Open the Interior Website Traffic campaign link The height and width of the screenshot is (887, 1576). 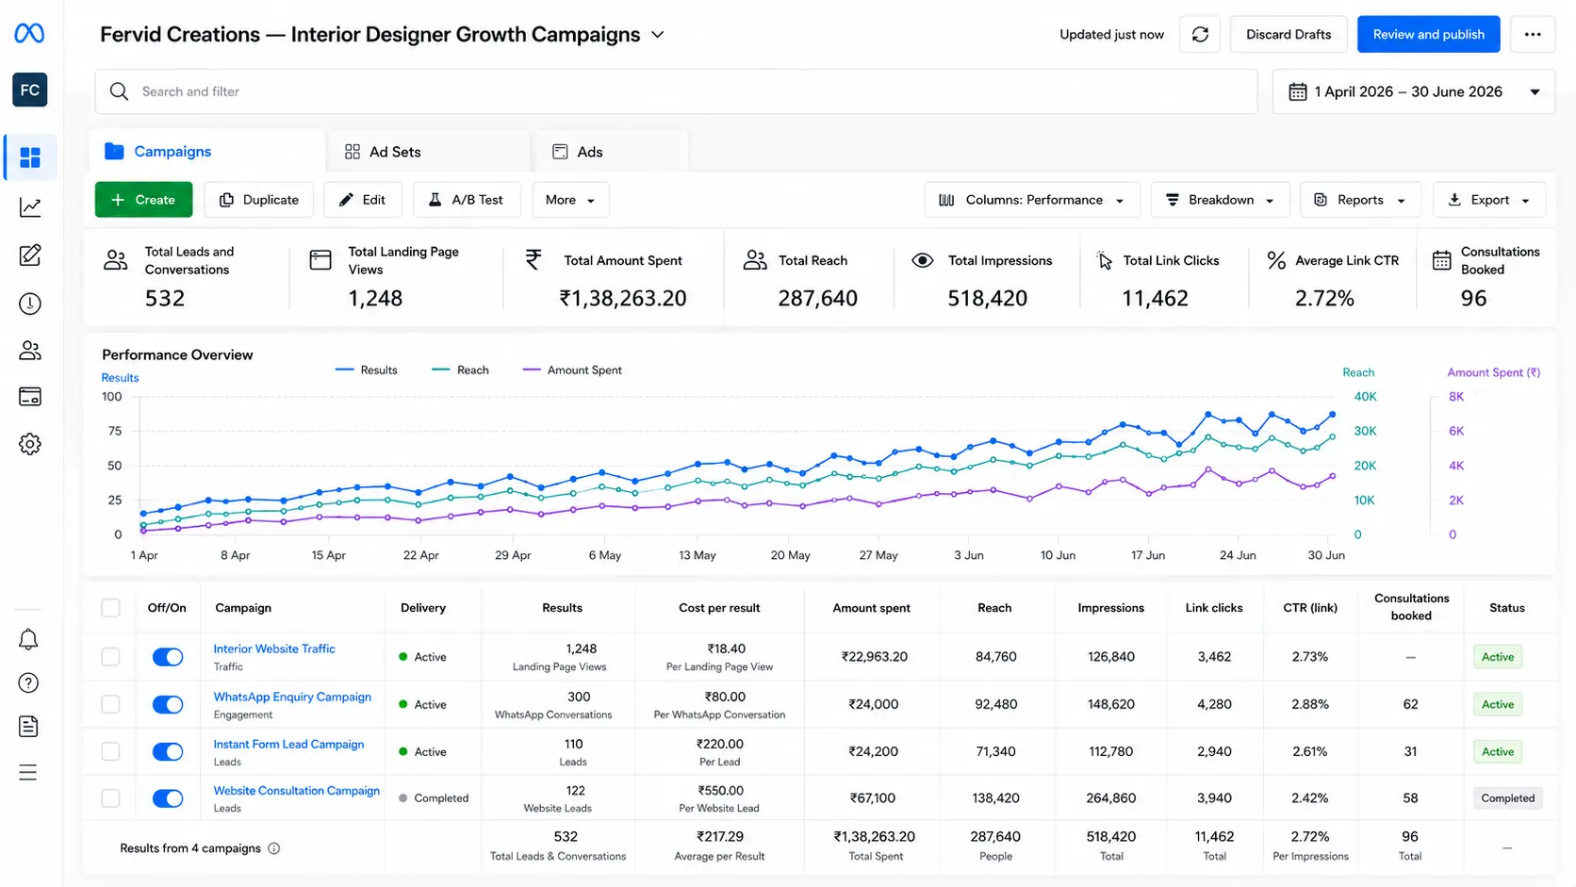(274, 649)
